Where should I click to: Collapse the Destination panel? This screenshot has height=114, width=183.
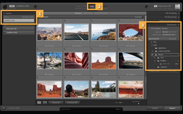[178, 25]
